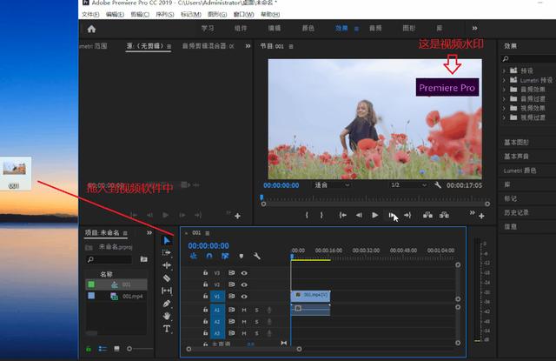Expand the Lumetri presets folder
This screenshot has height=361, width=556.
point(504,80)
